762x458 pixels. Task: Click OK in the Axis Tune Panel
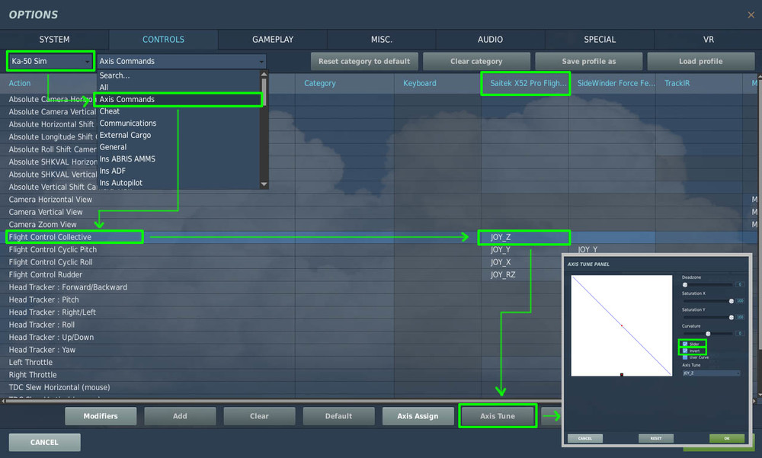point(726,438)
